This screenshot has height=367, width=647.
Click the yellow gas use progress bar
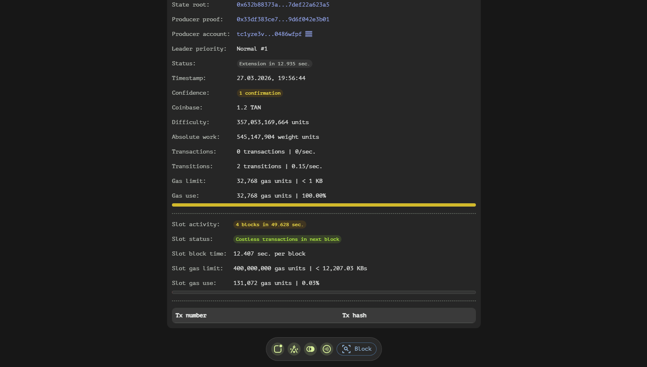coord(323,205)
